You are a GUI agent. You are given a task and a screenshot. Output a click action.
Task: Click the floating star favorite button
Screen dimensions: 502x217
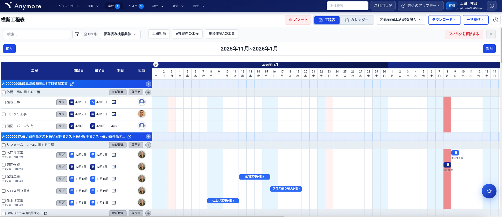point(489,191)
